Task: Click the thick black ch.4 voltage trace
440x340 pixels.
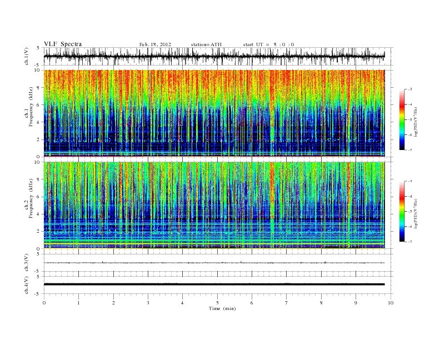Action: [214, 284]
